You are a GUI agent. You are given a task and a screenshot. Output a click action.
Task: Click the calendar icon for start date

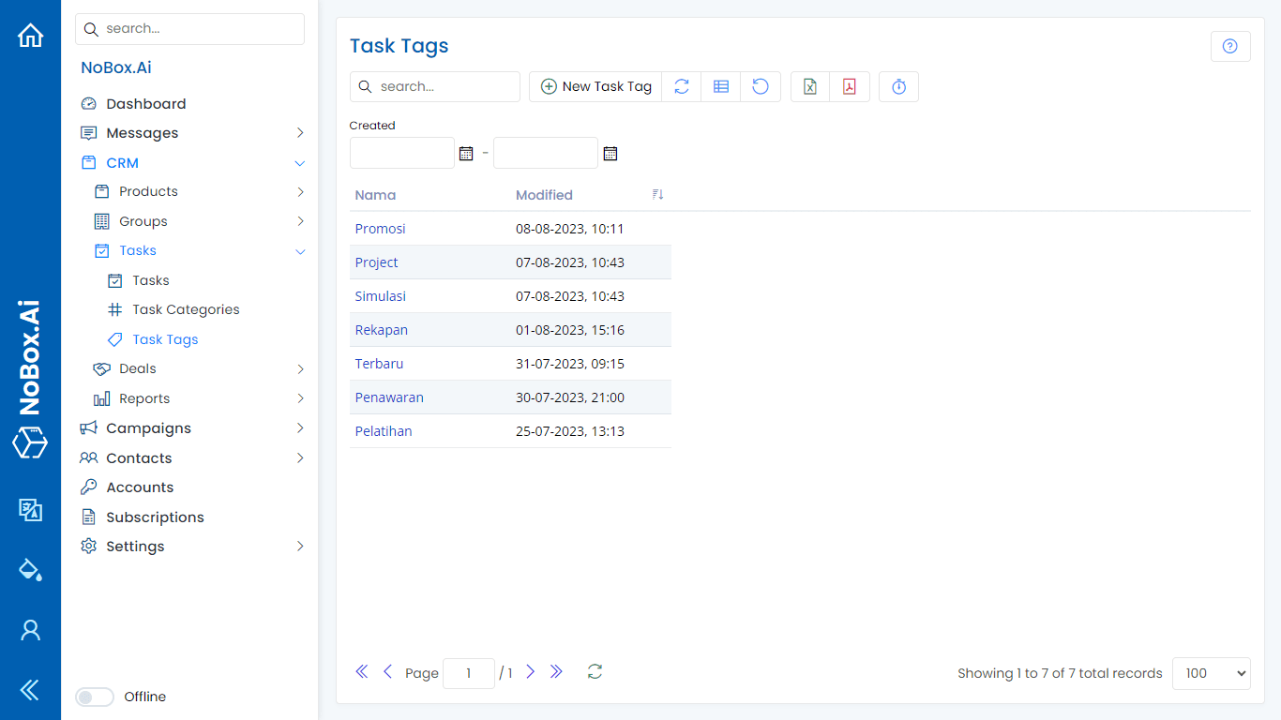[466, 153]
